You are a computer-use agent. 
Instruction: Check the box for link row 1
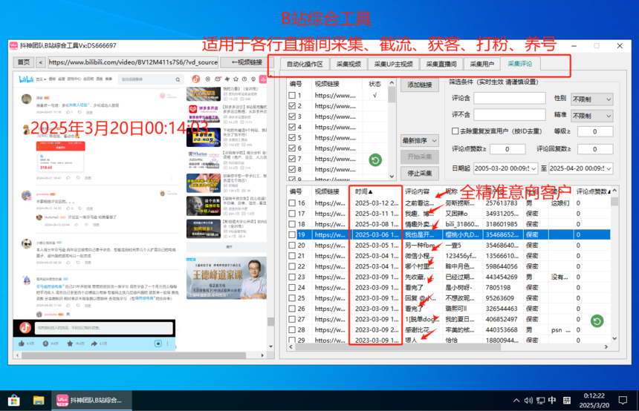click(x=292, y=95)
